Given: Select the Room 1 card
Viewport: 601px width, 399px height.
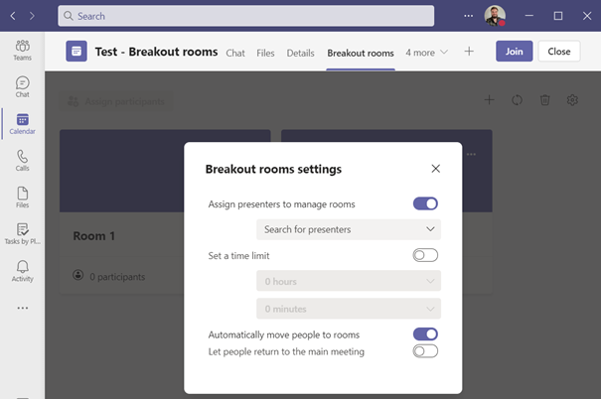Looking at the screenshot, I should tap(121, 211).
